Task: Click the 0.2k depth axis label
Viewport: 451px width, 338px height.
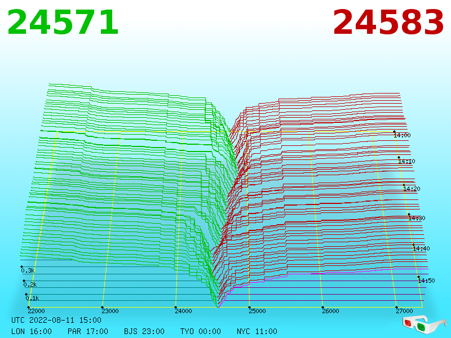Action: [30, 284]
